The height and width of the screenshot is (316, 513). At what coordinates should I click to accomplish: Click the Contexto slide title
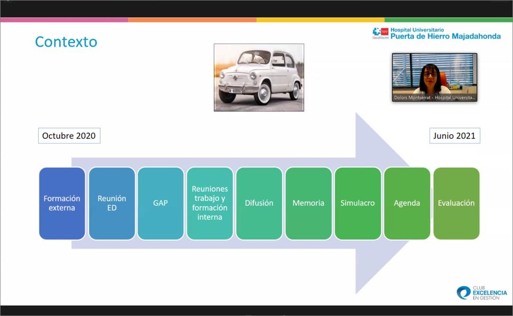click(x=66, y=42)
